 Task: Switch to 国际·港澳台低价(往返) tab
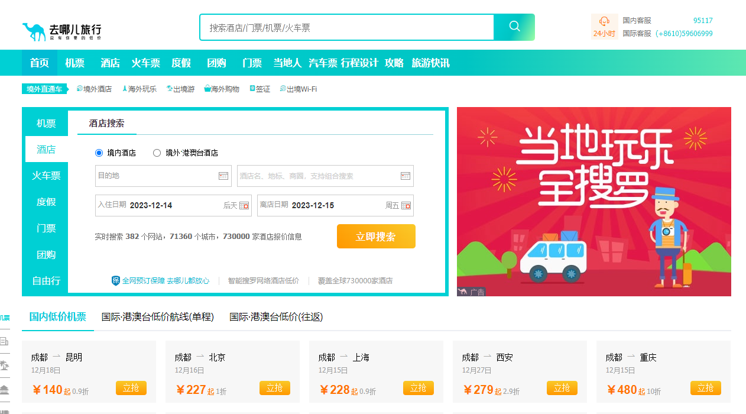276,317
